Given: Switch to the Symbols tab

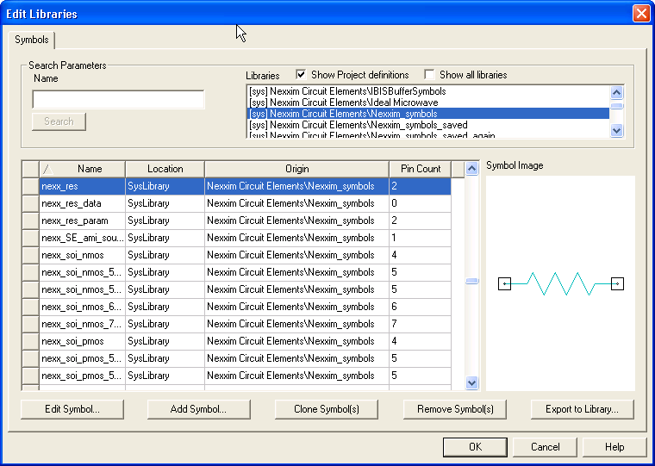Looking at the screenshot, I should (x=32, y=40).
